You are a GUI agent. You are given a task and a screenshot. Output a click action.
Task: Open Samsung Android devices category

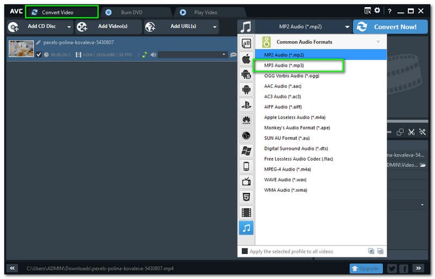coord(246,74)
